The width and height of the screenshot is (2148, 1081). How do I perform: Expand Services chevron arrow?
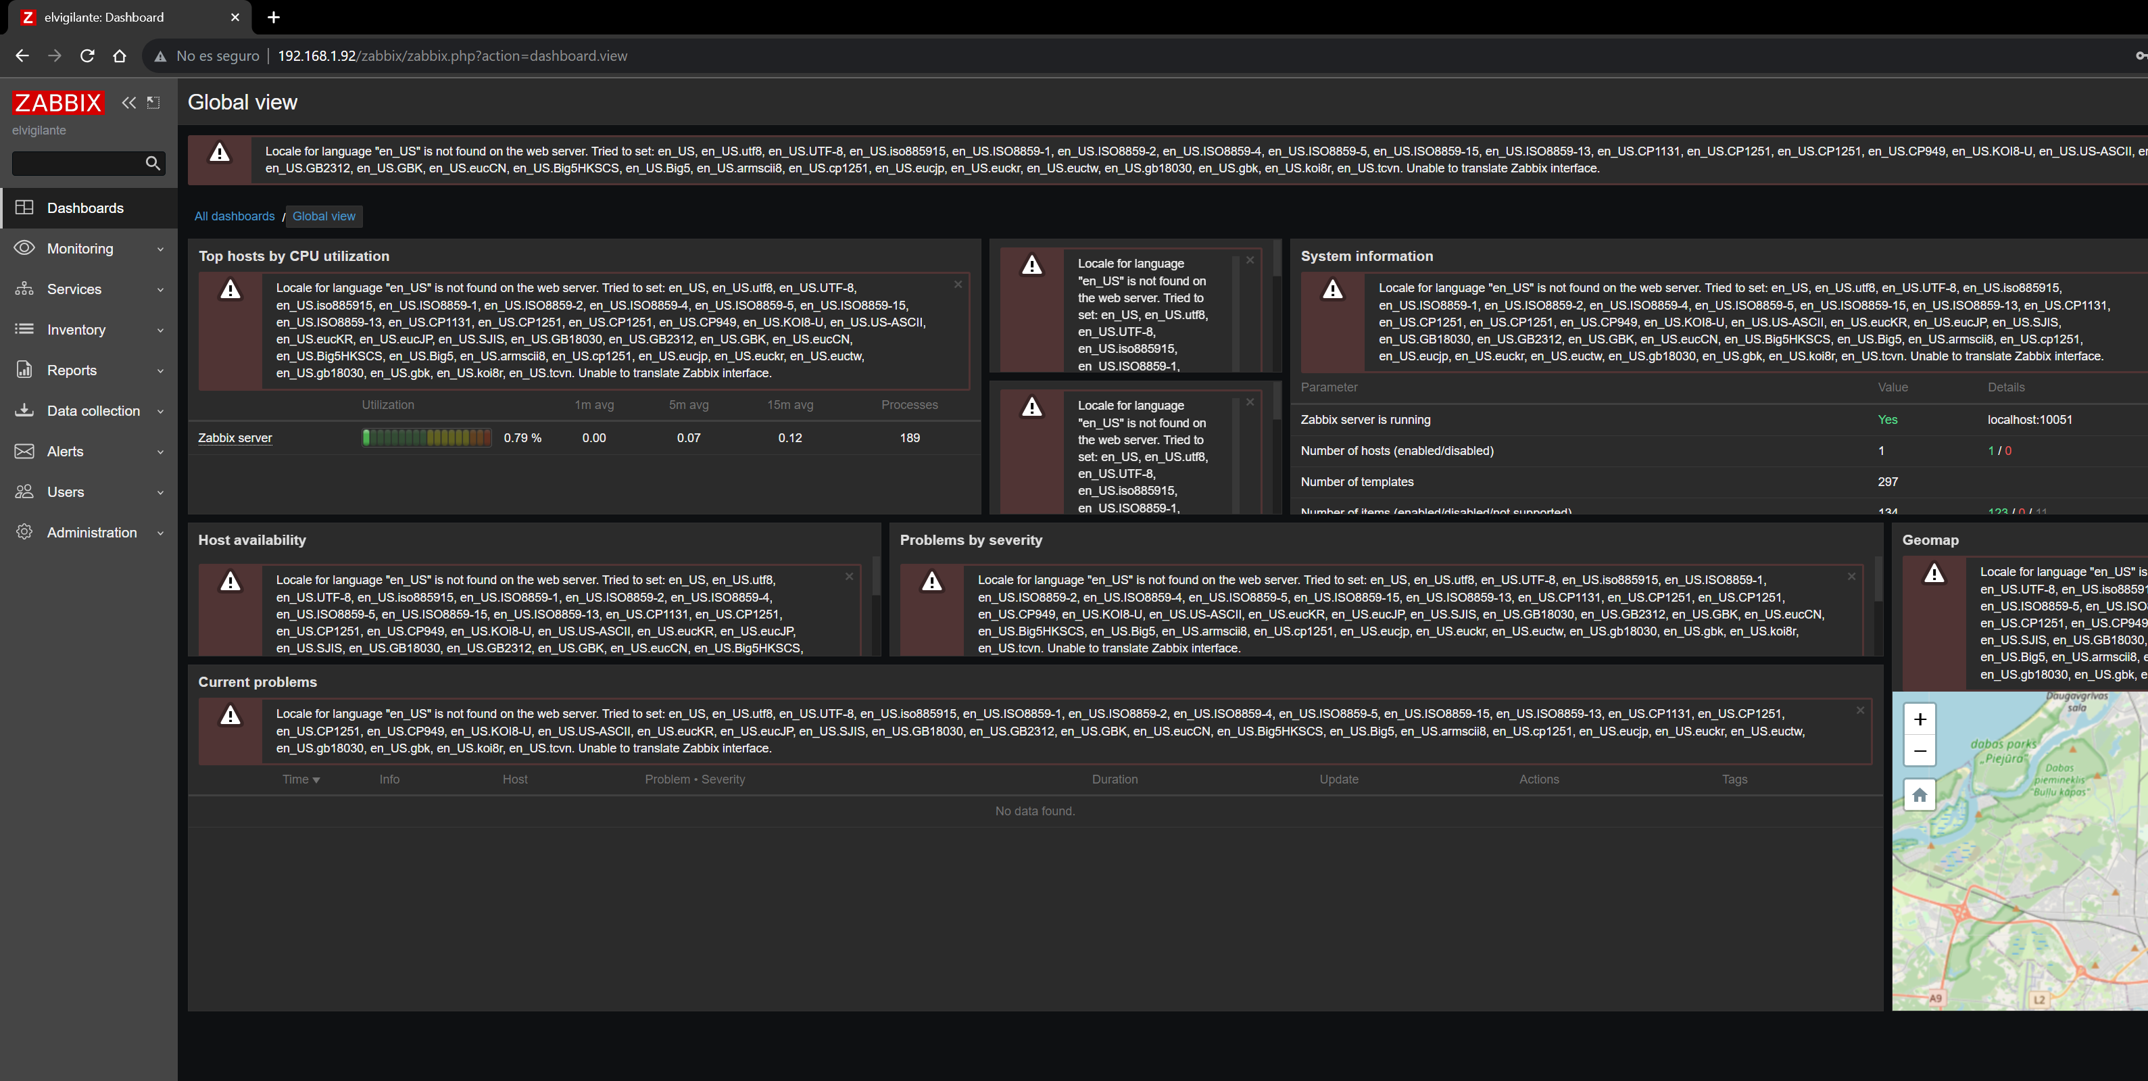pos(160,289)
